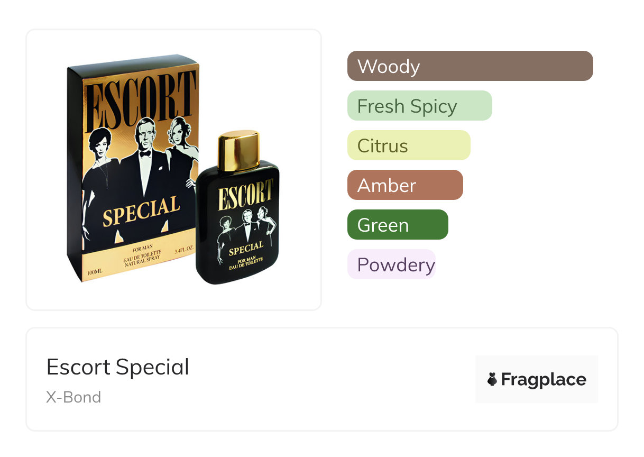Select the Powdery accord bar
The image size is (644, 457).
[x=391, y=264]
